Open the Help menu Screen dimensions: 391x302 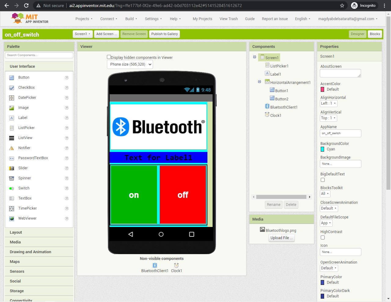tap(175, 19)
